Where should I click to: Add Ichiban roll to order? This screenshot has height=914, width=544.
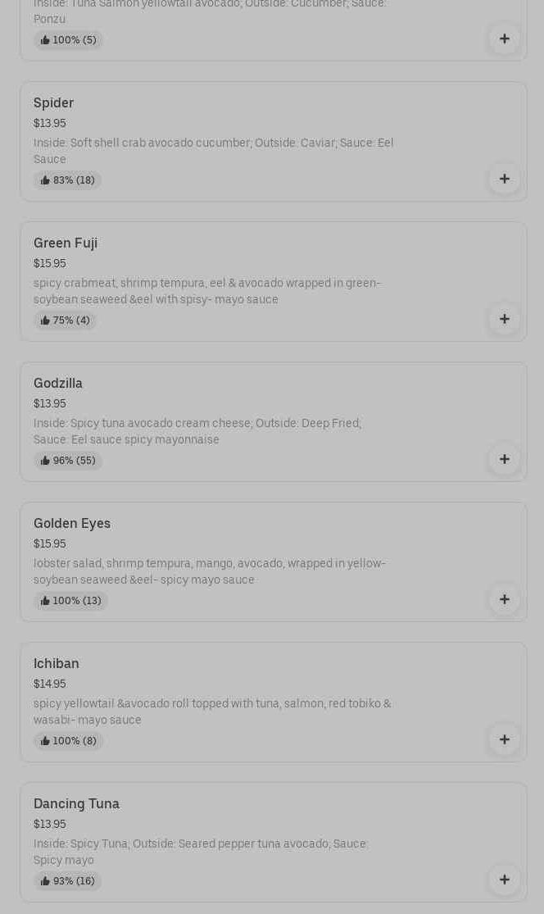coord(504,739)
